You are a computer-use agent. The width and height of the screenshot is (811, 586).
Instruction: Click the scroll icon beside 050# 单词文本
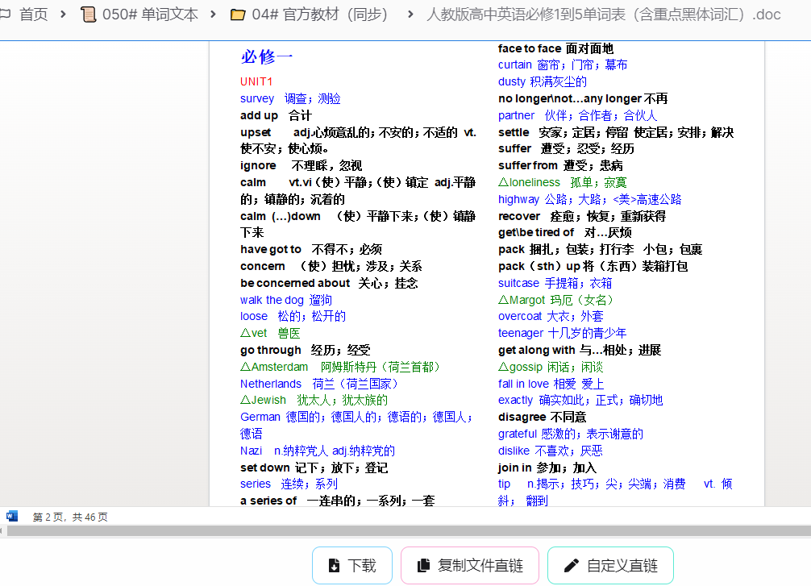[x=89, y=14]
